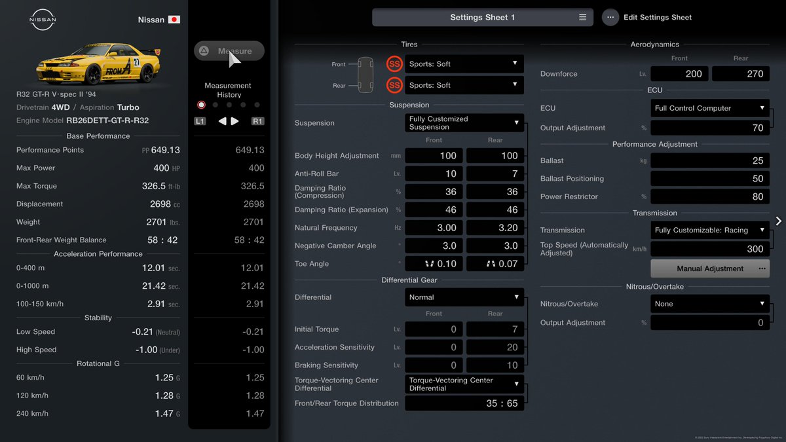Select front anti-roll bar field 10
Image resolution: width=786 pixels, height=442 pixels.
point(434,174)
